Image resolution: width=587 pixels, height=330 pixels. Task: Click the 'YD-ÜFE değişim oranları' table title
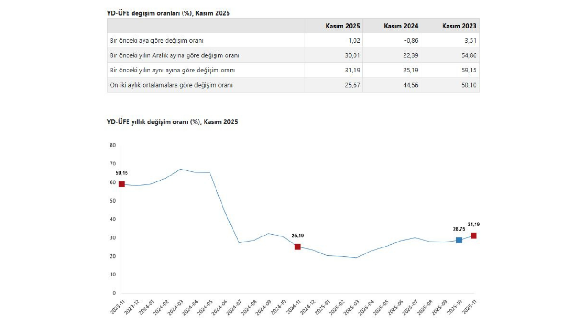168,13
